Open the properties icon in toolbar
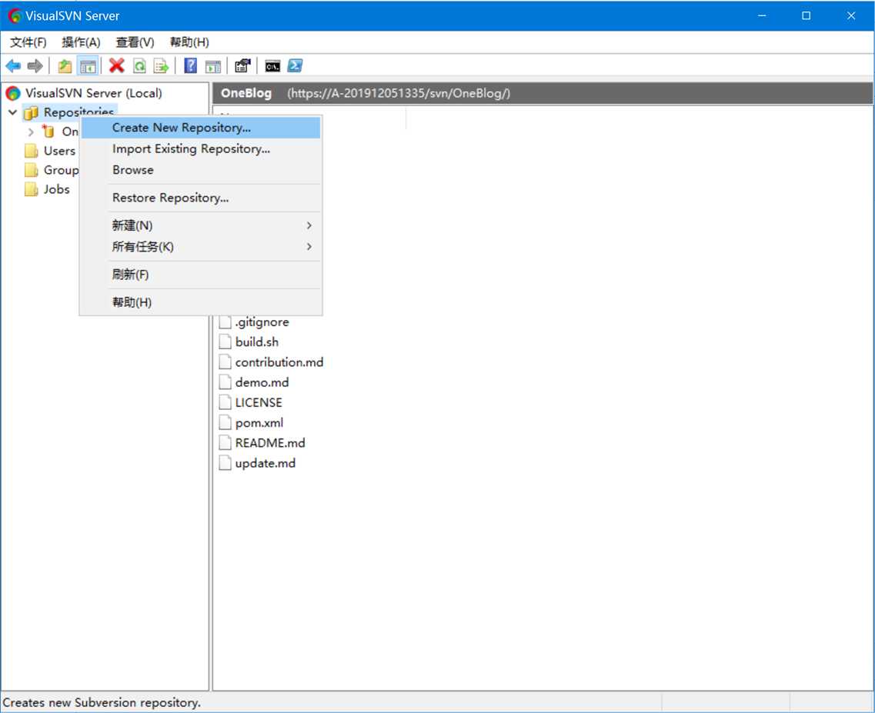 pyautogui.click(x=242, y=66)
